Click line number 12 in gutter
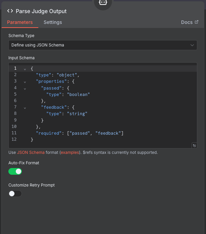 [14, 139]
